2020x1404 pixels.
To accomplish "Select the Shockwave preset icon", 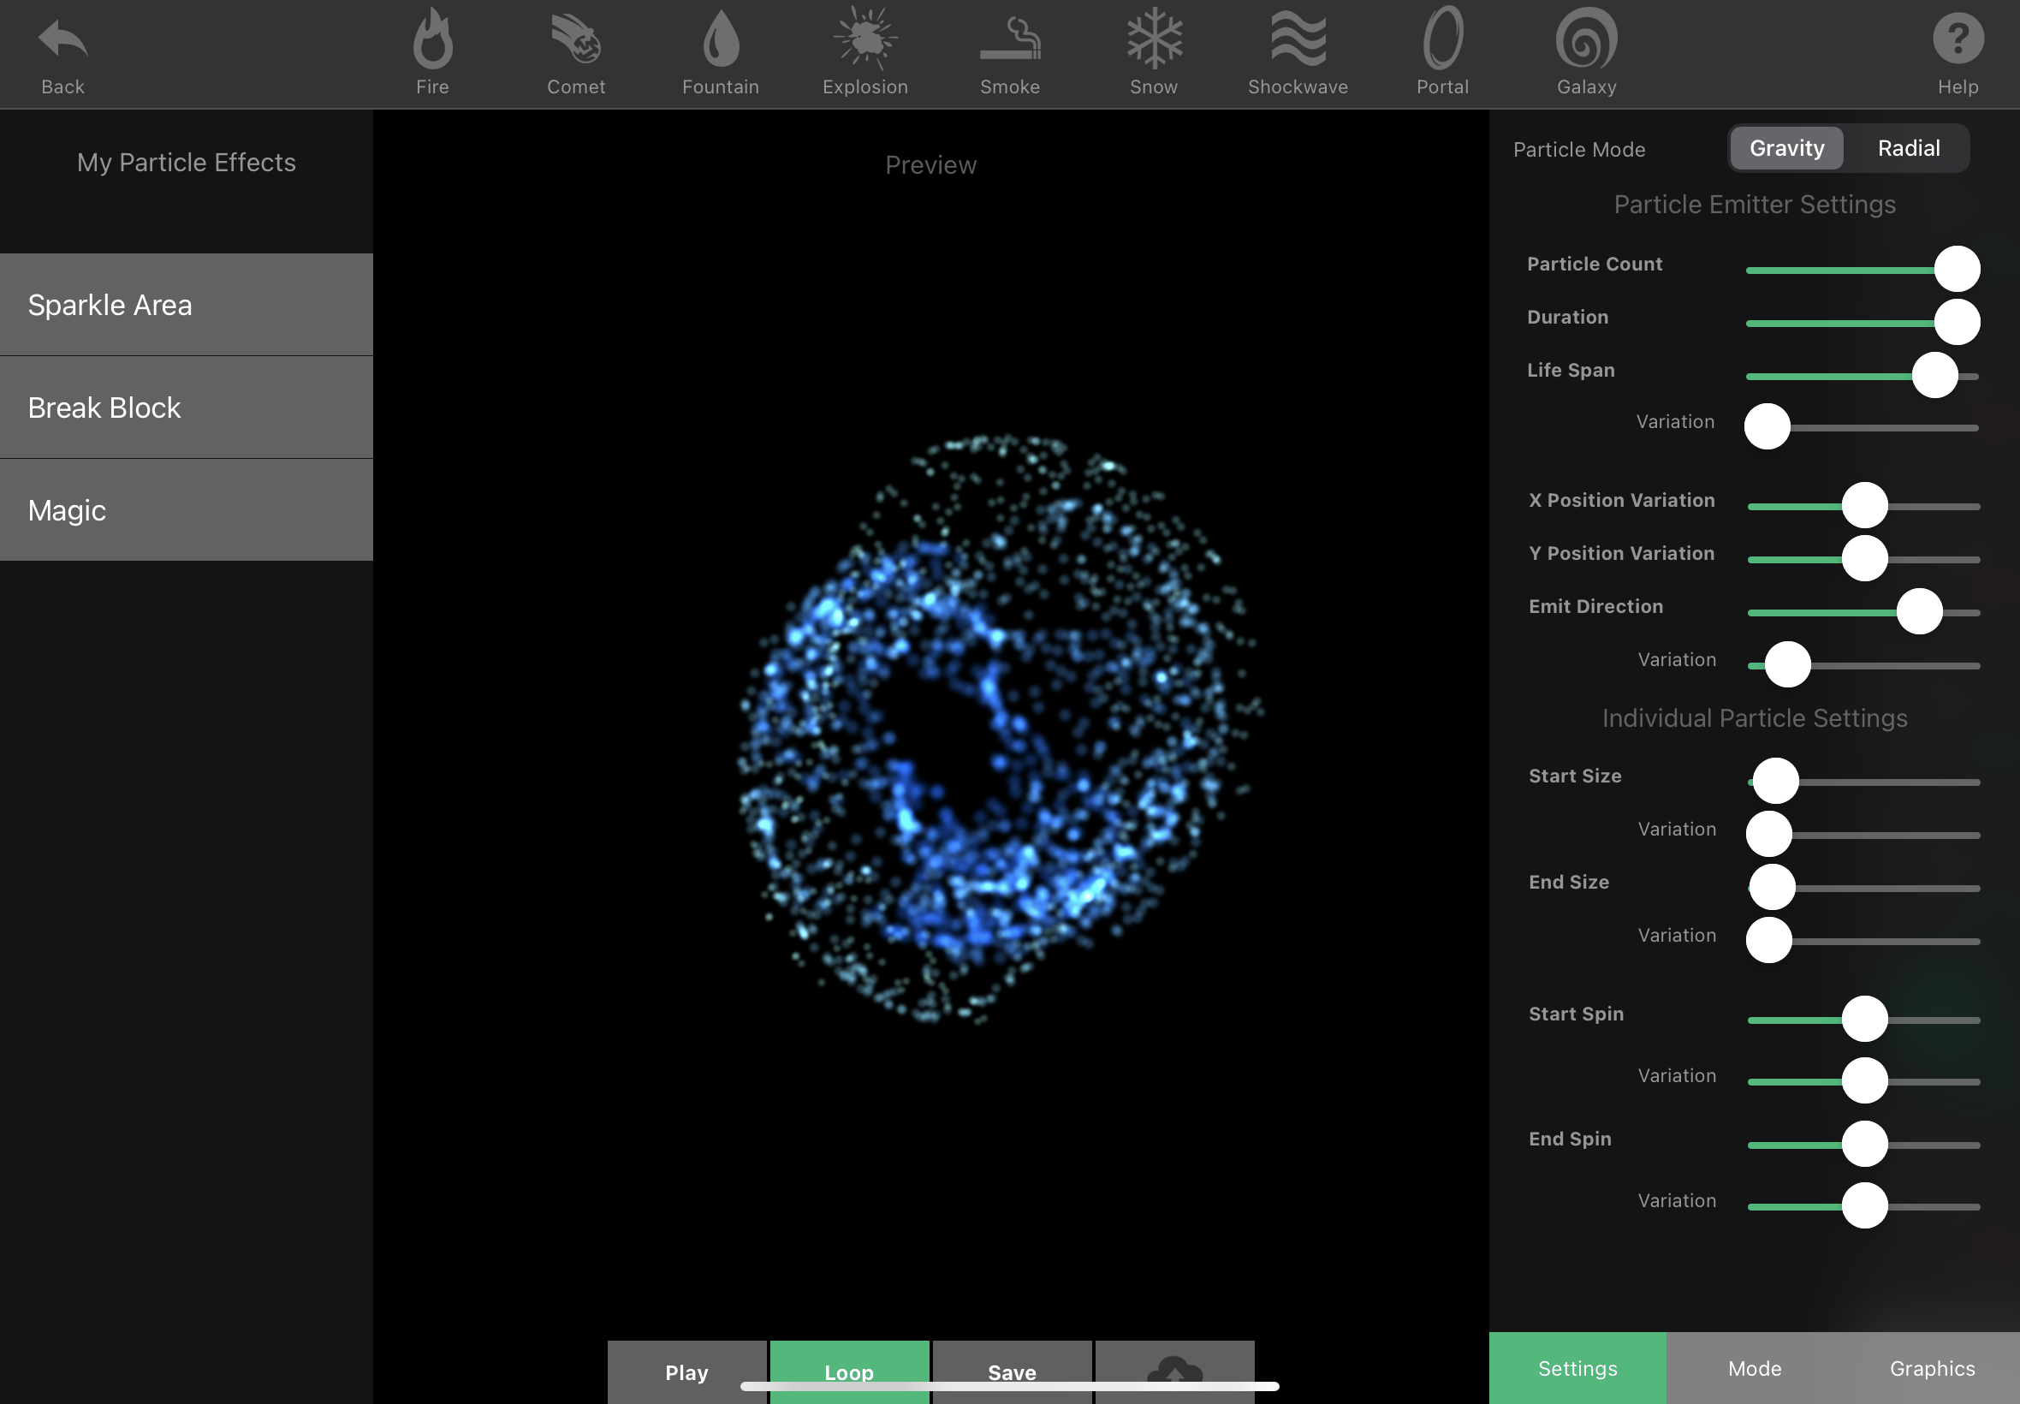I will pos(1298,39).
